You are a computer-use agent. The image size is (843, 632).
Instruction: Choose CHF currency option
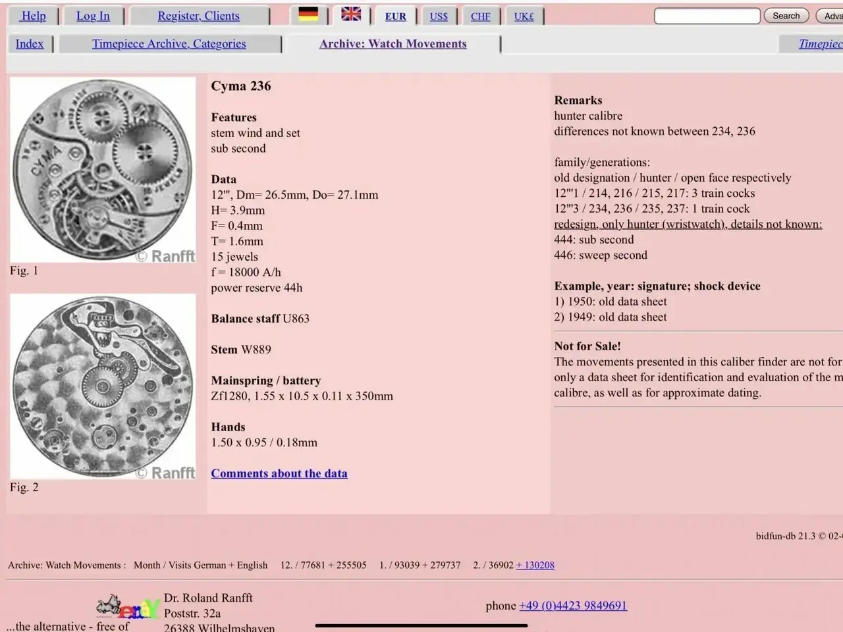(480, 16)
